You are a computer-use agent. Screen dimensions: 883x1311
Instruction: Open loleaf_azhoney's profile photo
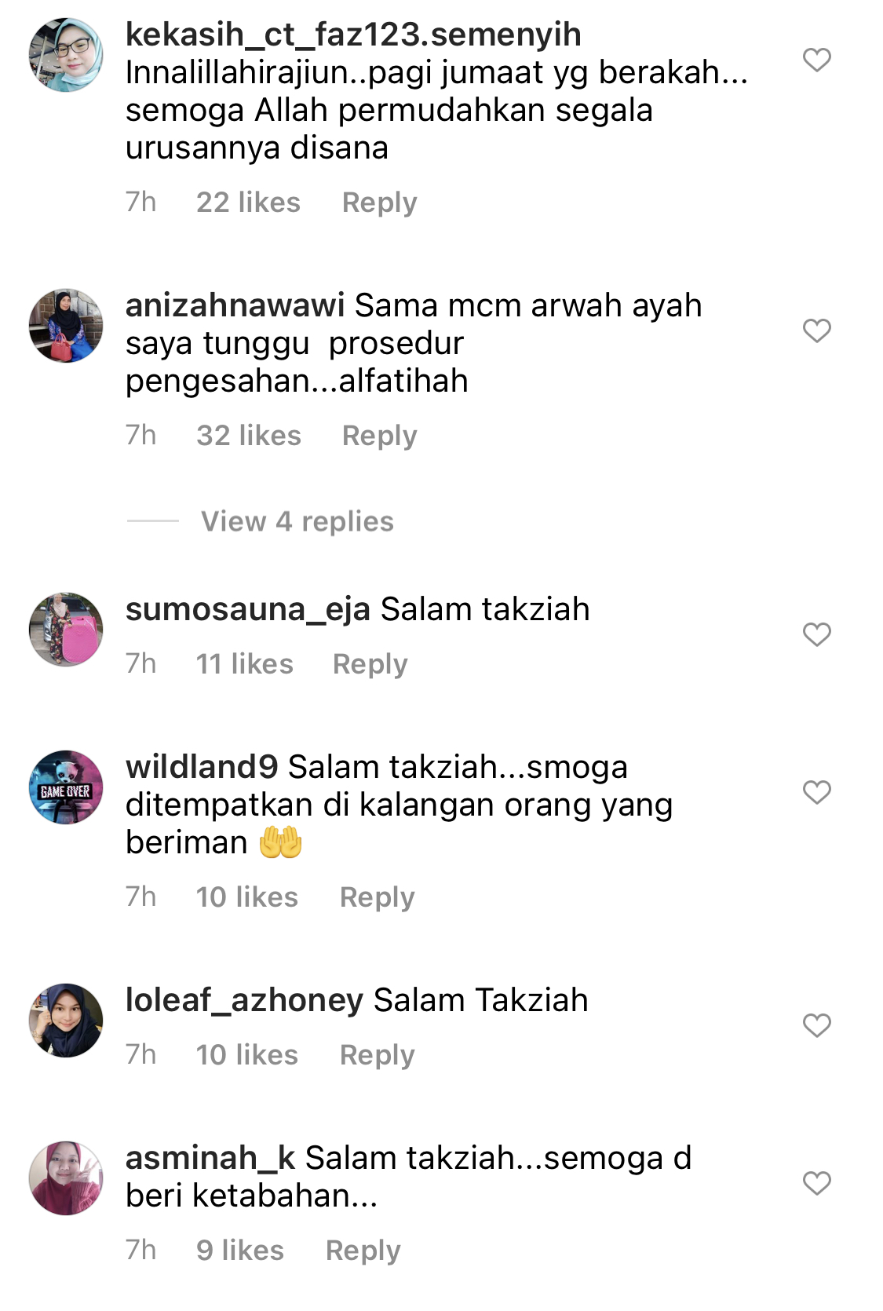click(x=66, y=1021)
